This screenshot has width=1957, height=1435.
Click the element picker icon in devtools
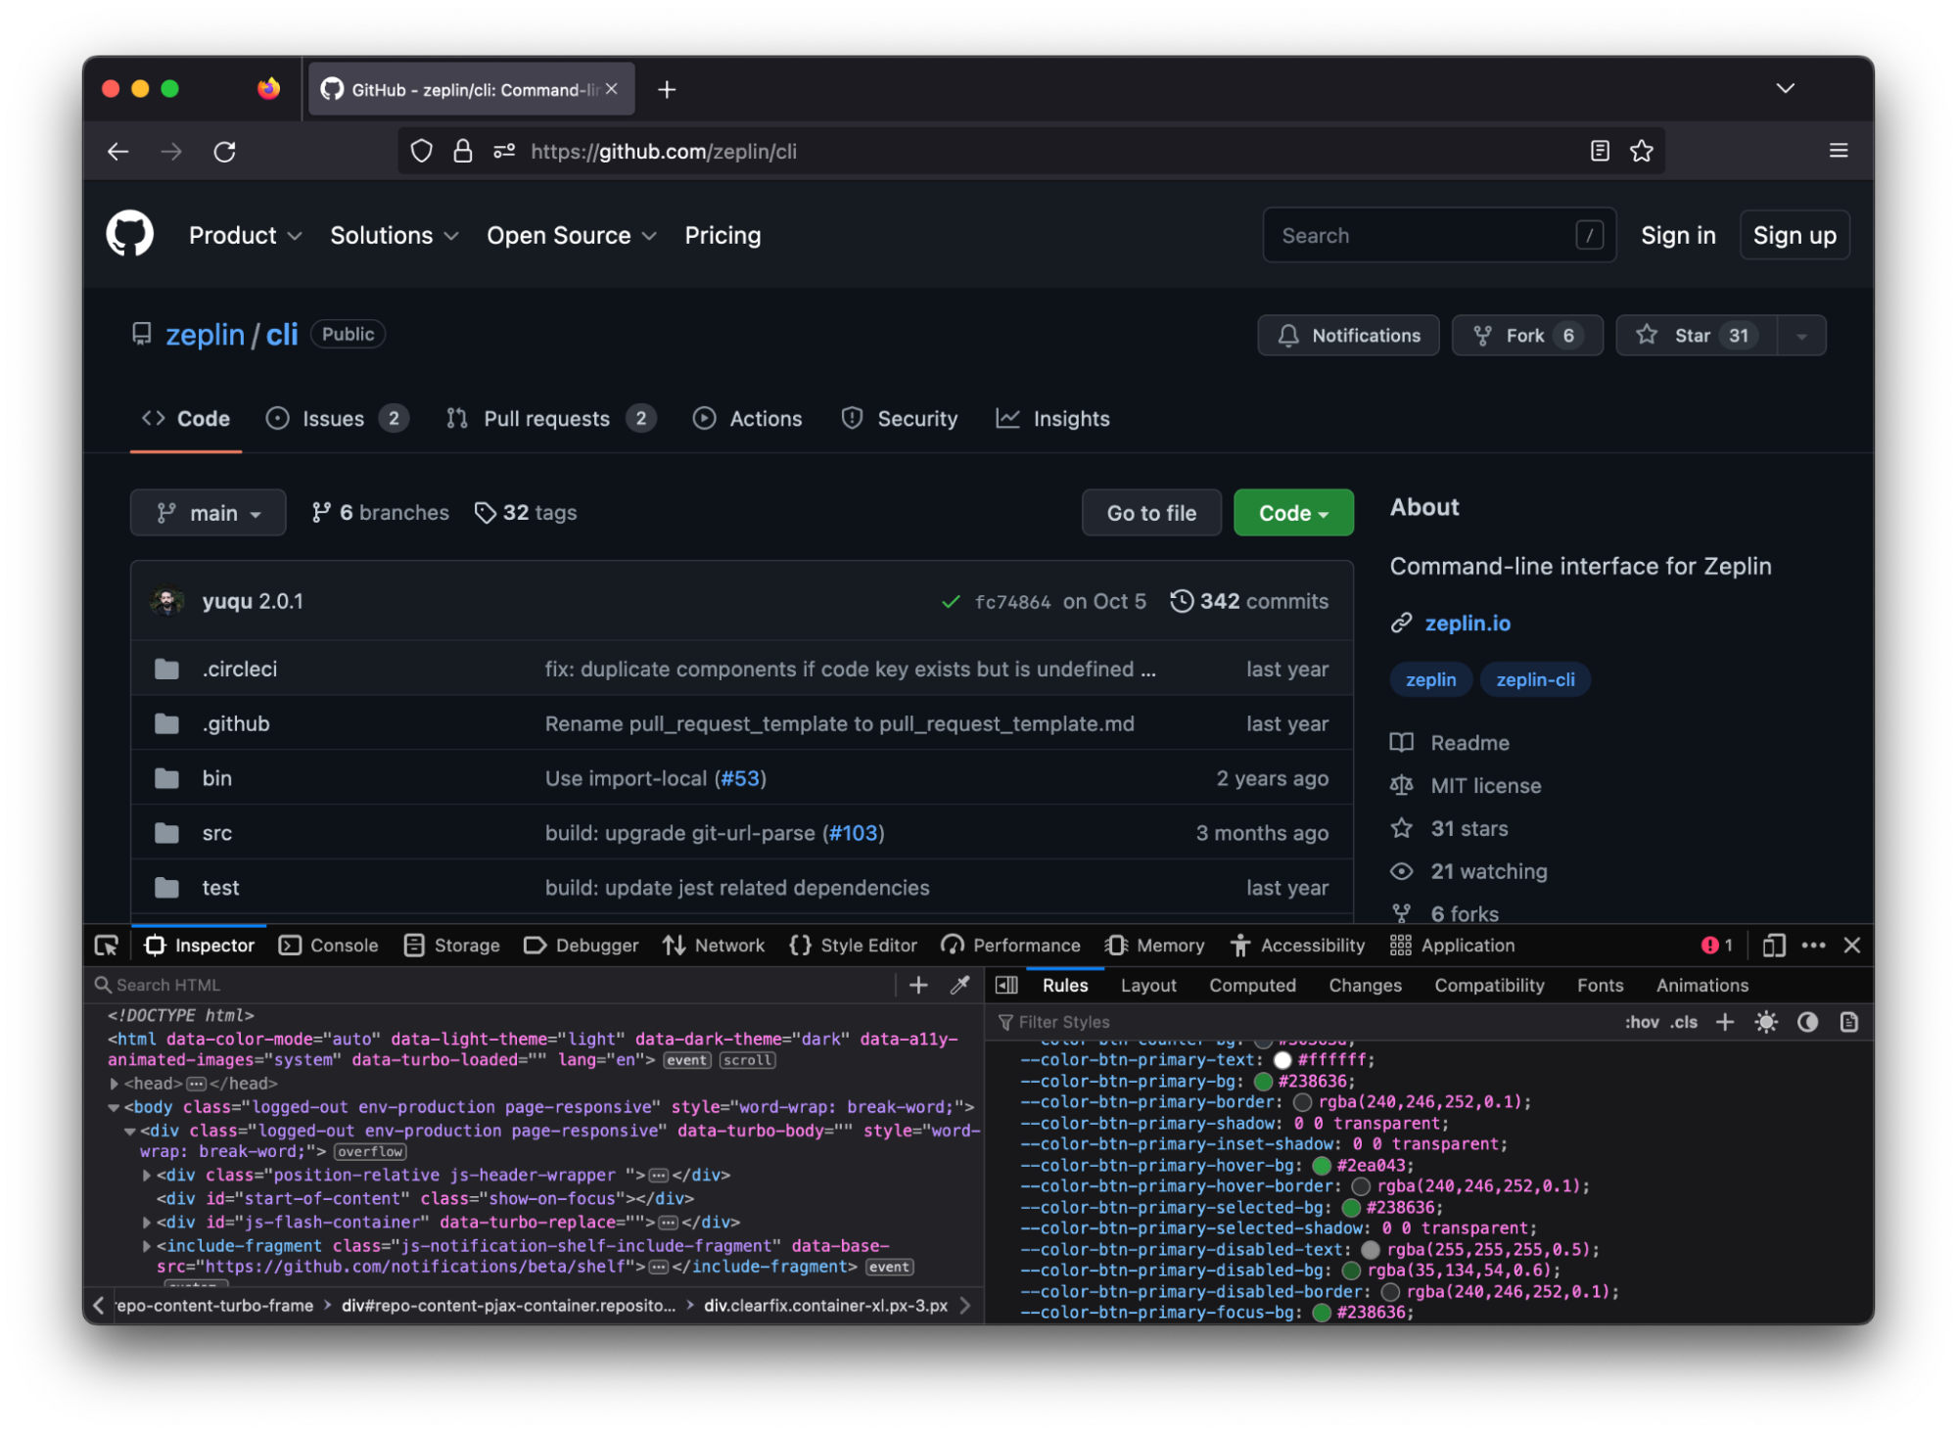click(106, 946)
